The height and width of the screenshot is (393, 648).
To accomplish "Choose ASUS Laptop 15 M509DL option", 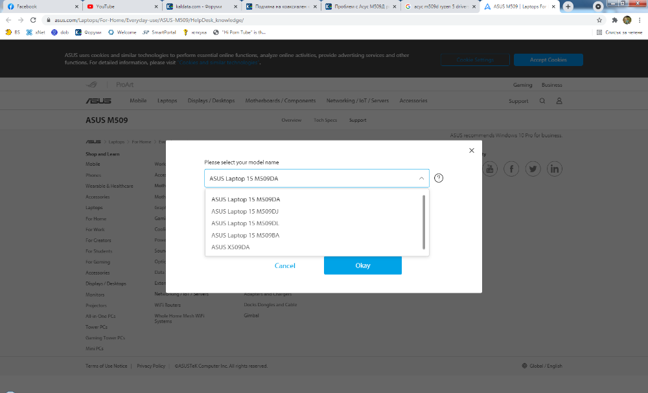I will [x=245, y=223].
